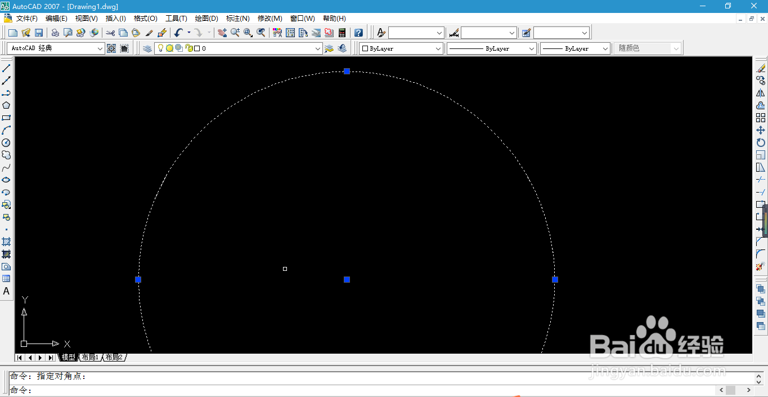Activate the Pan realtime hand icon
Viewport: 768px width, 397px height.
click(222, 33)
